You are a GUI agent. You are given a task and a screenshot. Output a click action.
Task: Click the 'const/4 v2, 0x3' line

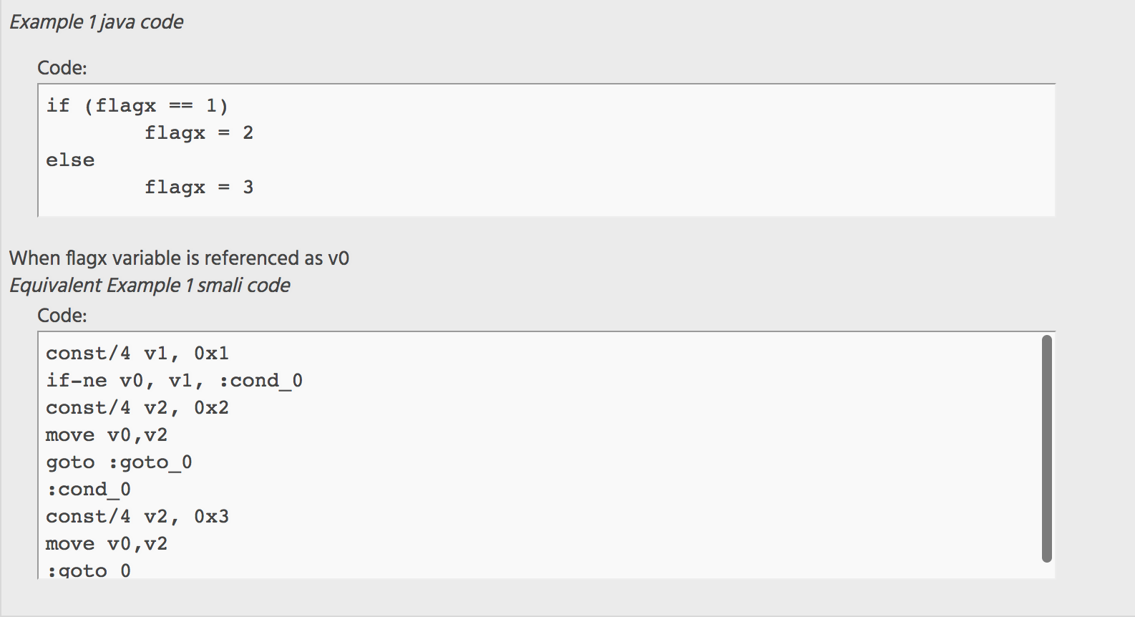[x=137, y=517]
